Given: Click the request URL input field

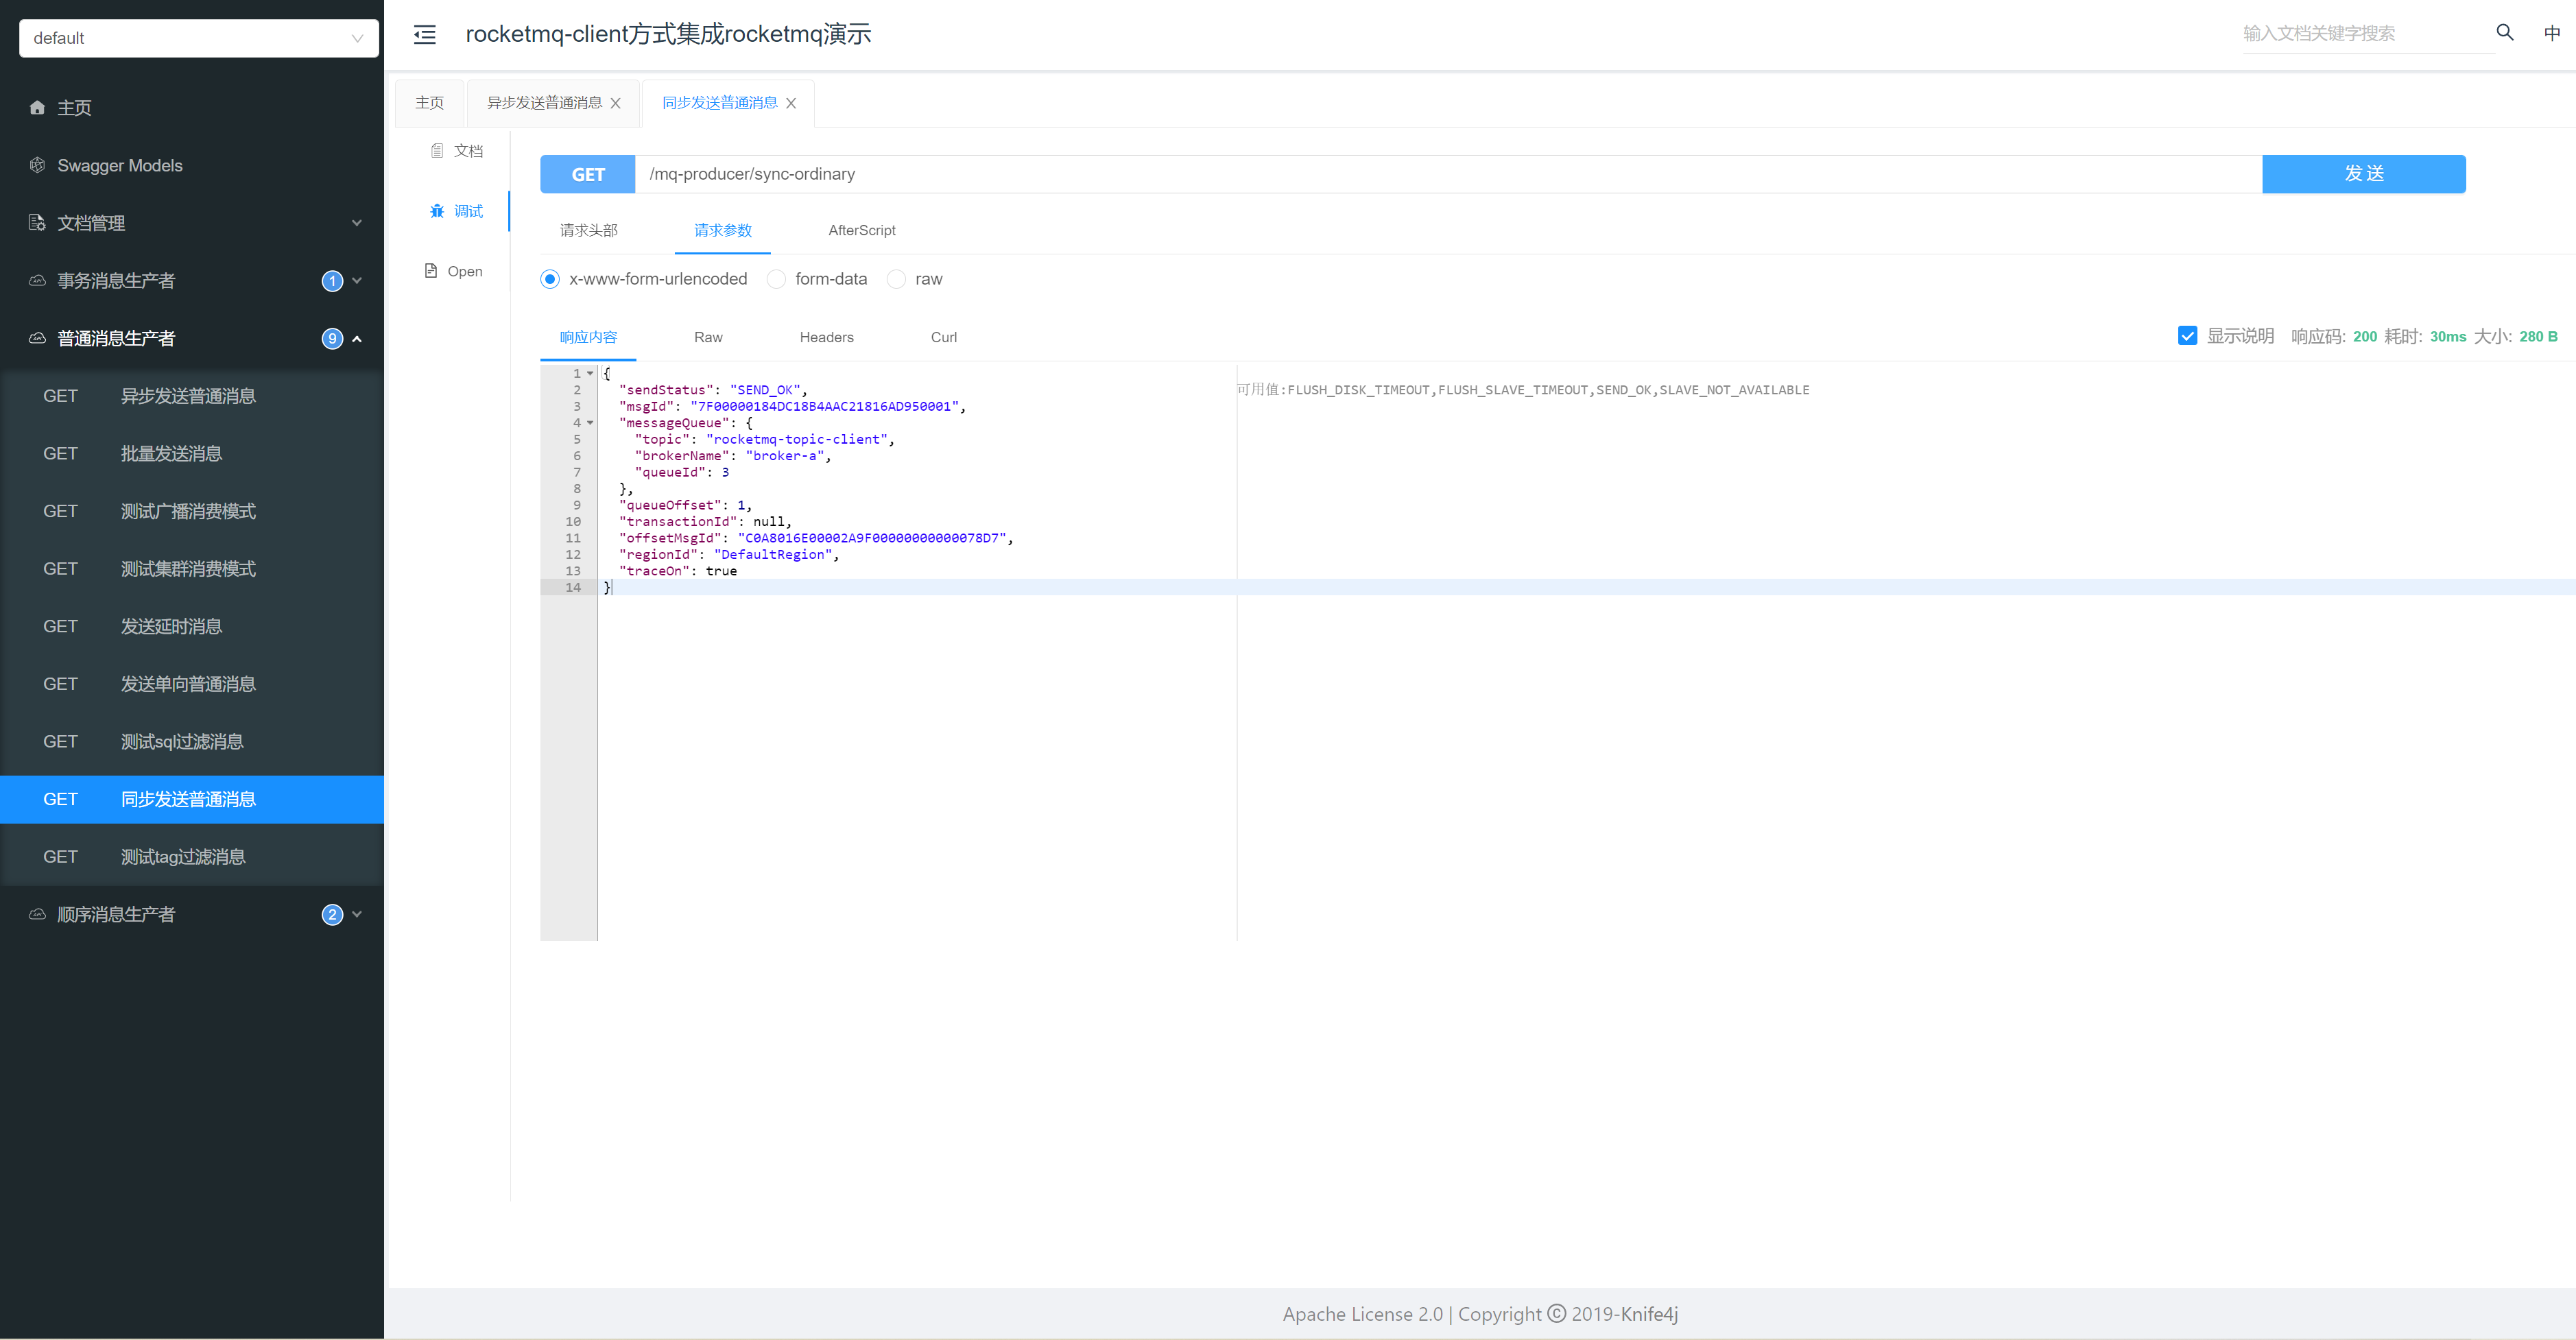Looking at the screenshot, I should 1449,174.
